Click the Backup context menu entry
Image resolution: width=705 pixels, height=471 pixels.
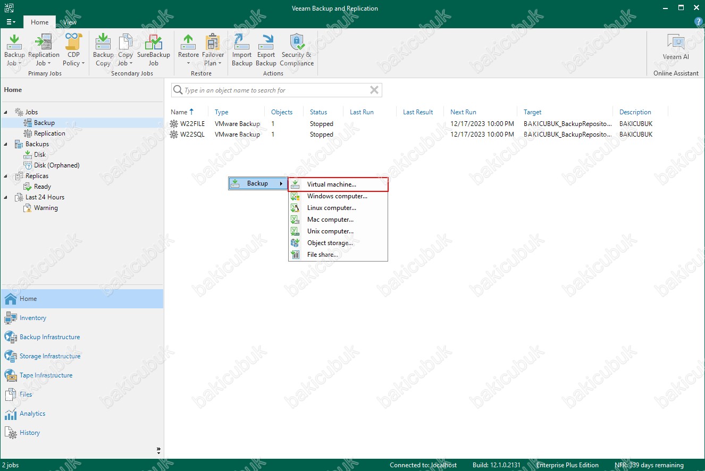(258, 183)
